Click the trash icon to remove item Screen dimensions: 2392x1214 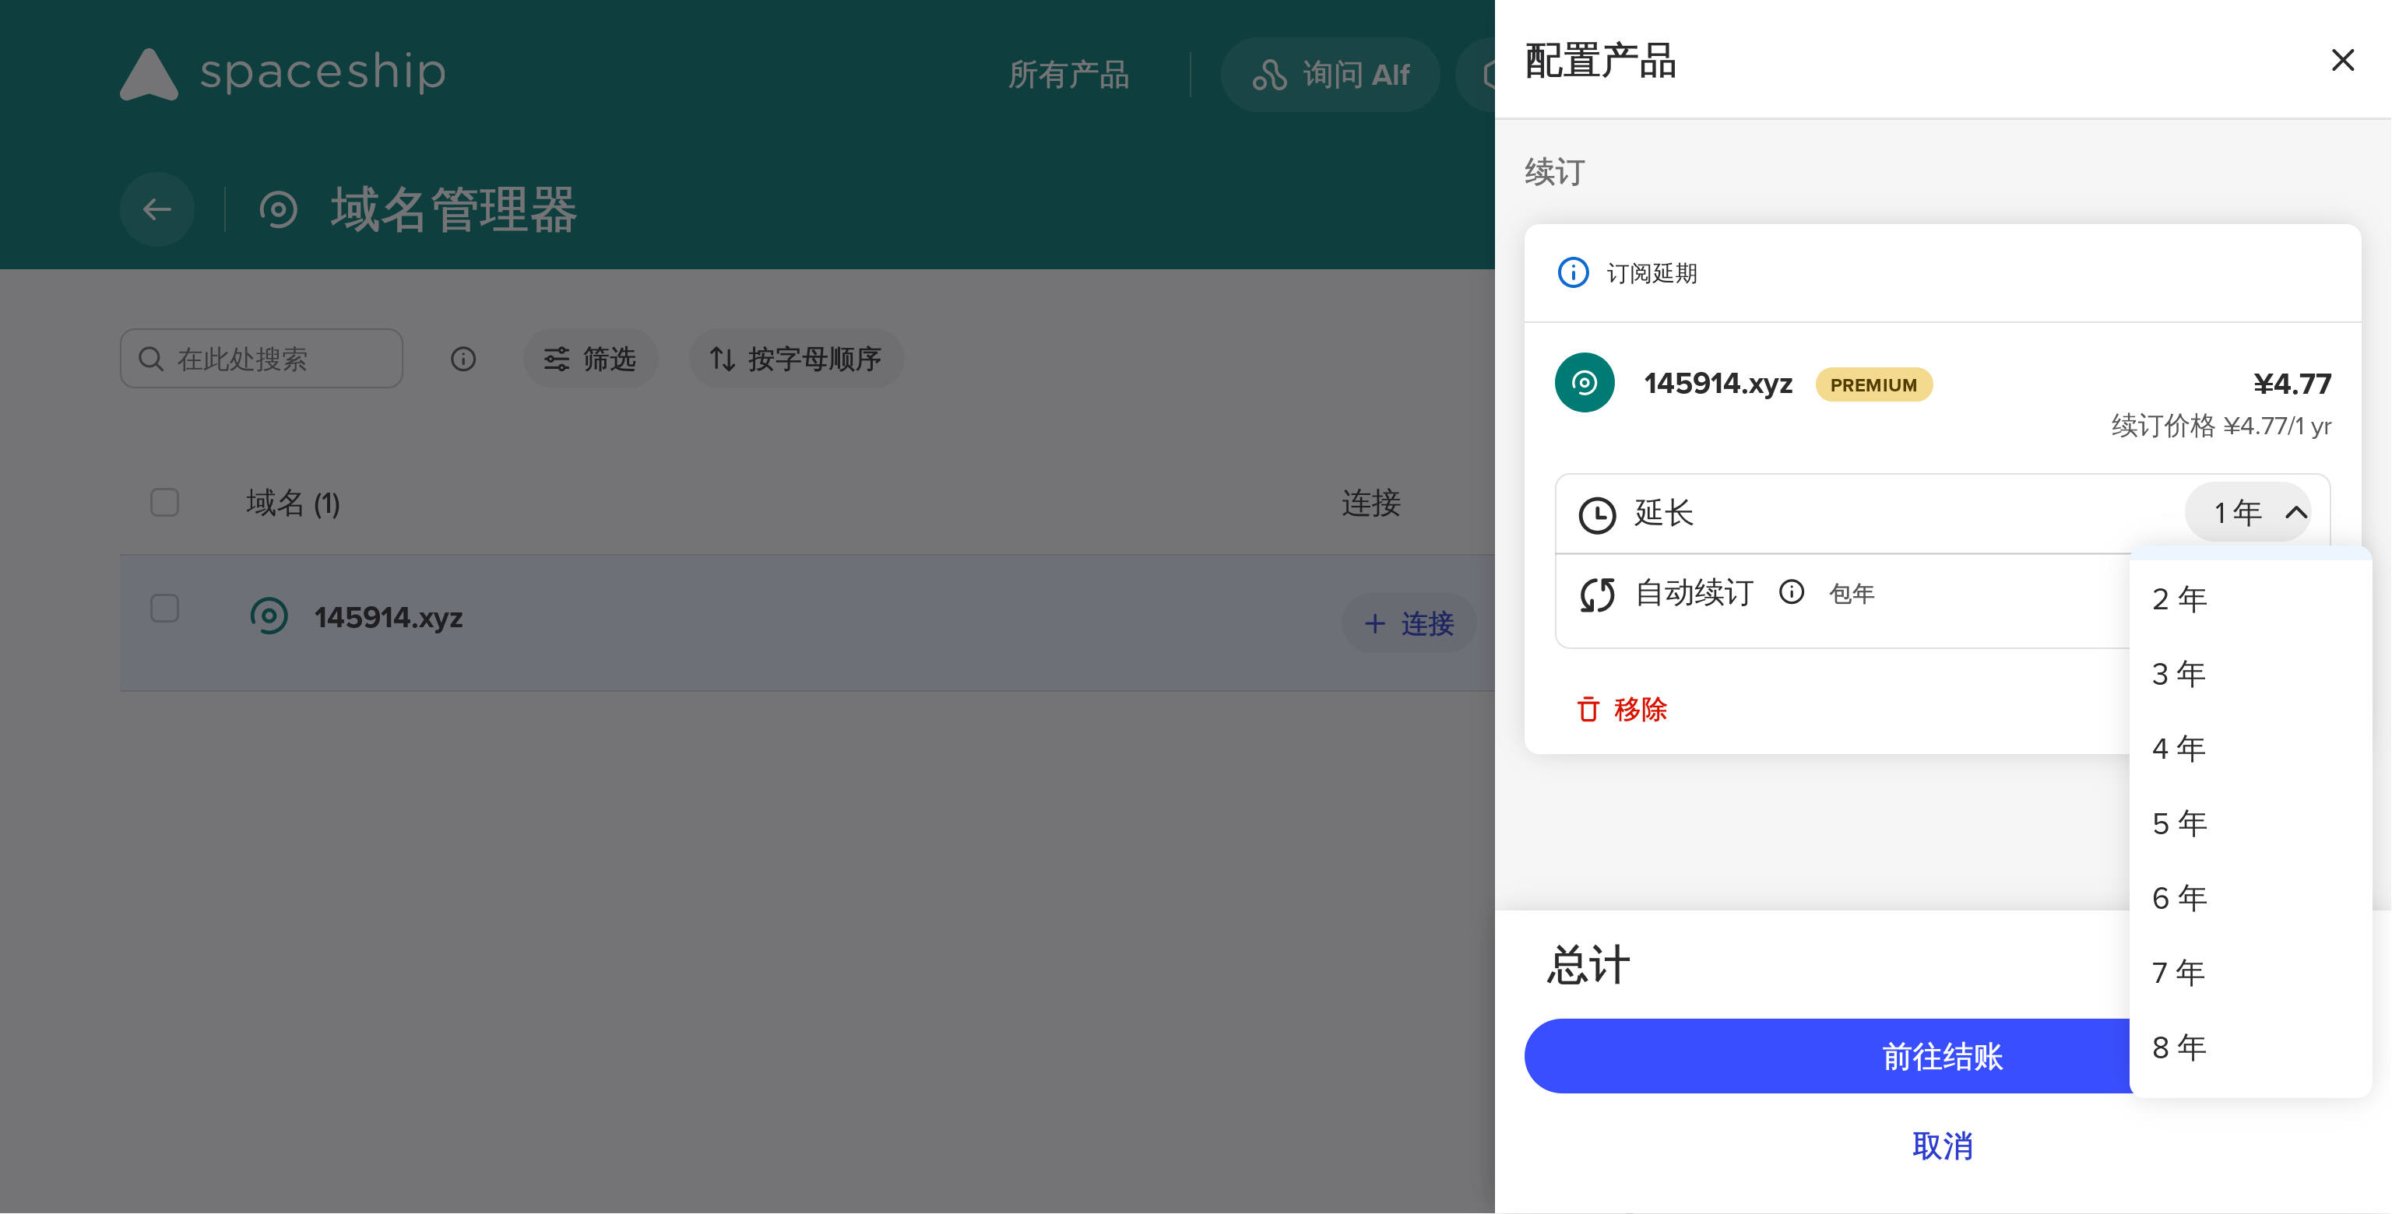[1588, 709]
